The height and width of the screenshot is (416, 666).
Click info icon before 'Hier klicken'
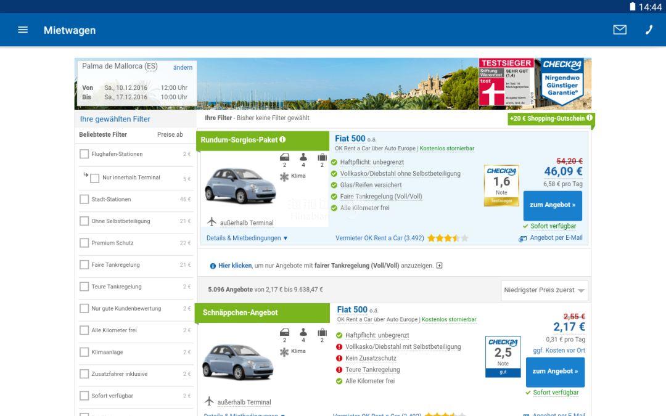[x=213, y=266]
